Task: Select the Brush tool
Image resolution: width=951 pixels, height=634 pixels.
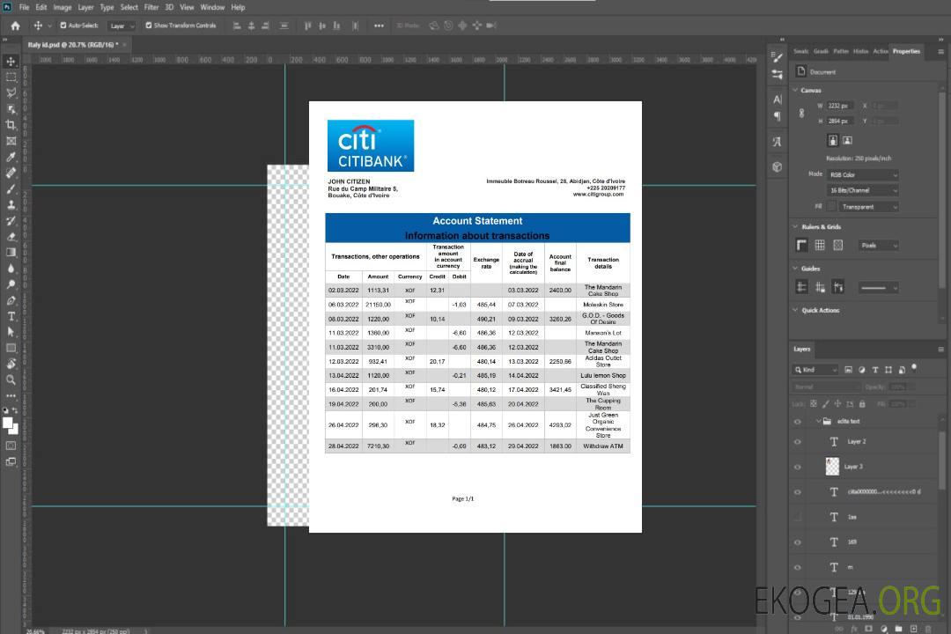Action: 11,188
